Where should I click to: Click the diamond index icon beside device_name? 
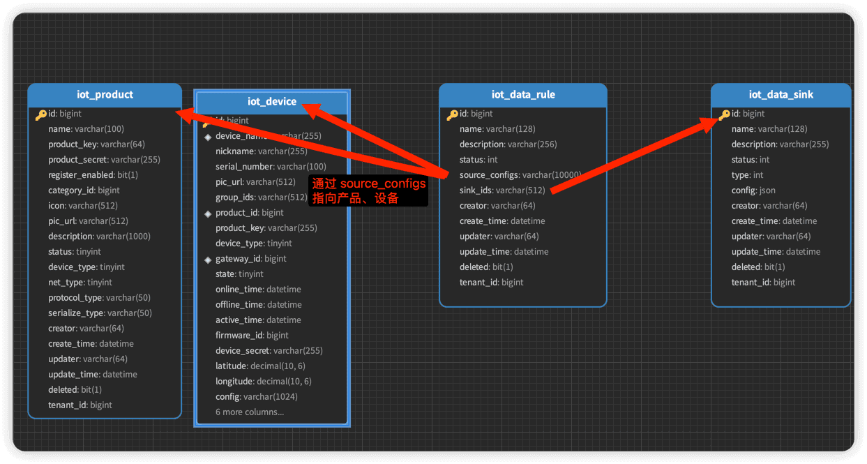tap(208, 137)
